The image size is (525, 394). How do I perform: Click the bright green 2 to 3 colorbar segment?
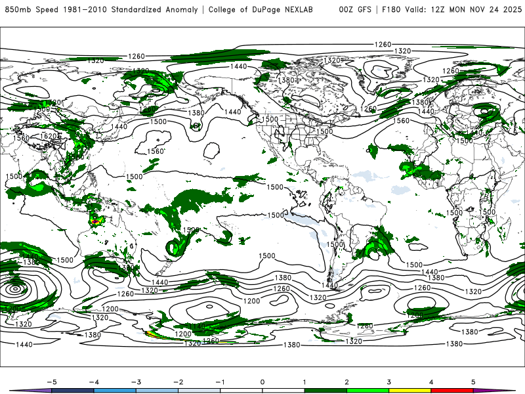[368, 391]
